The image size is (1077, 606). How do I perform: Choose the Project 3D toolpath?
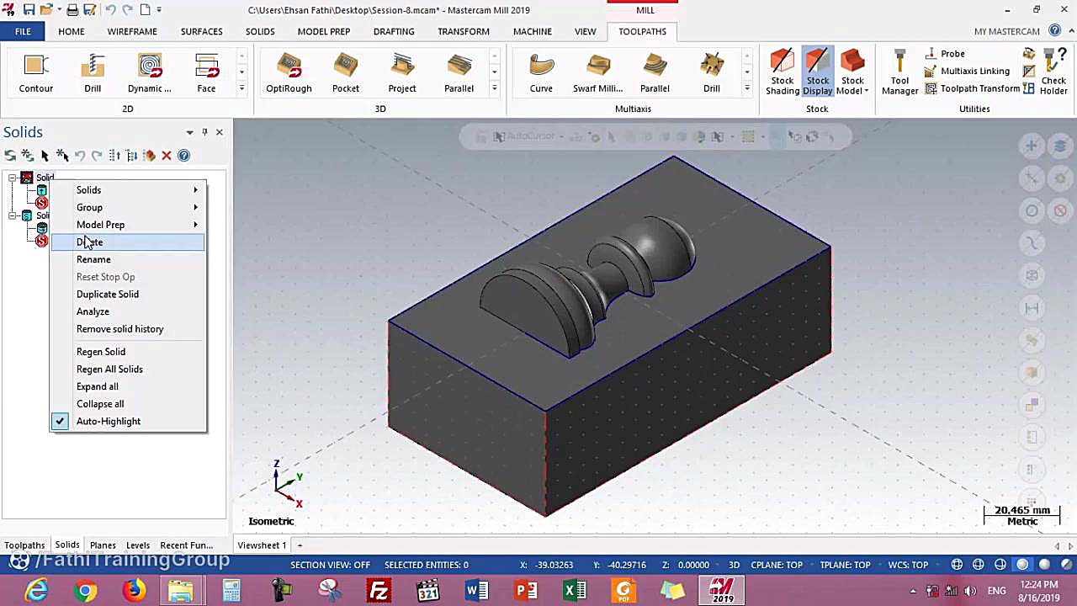point(402,73)
